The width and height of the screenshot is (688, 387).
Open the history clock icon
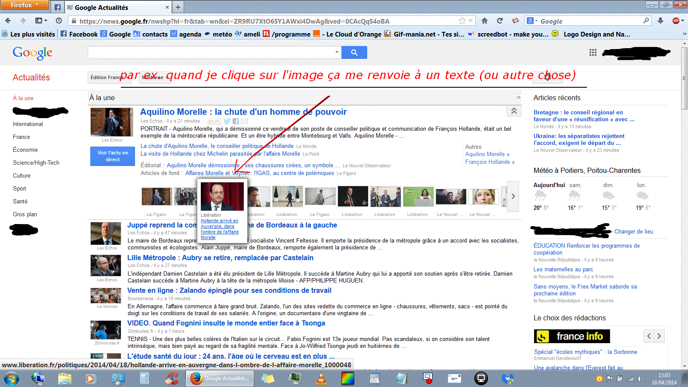point(59,21)
